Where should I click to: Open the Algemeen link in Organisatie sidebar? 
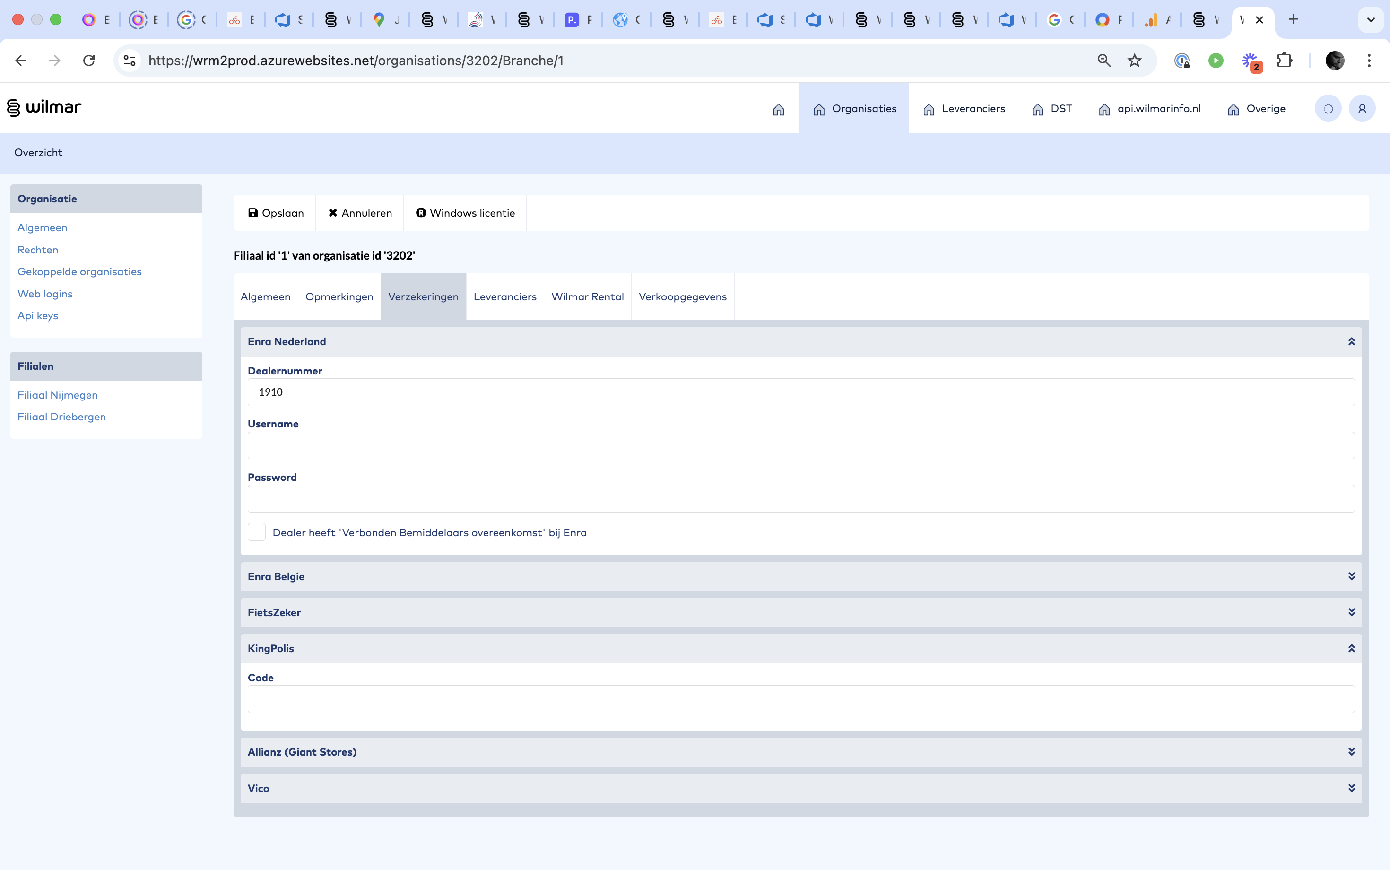click(x=42, y=228)
